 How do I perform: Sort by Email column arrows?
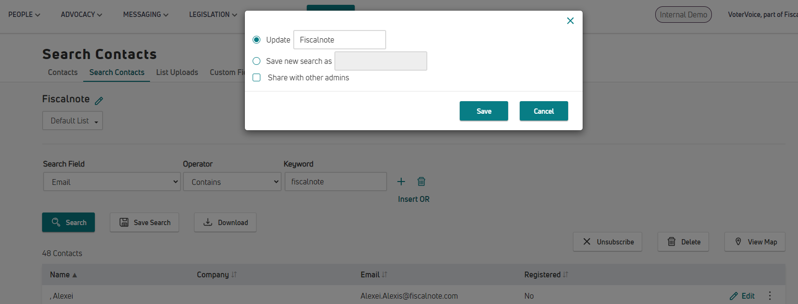pyautogui.click(x=385, y=274)
